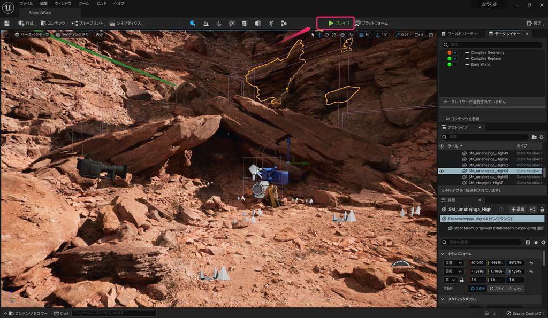Switch to Landscape mode icon
This screenshot has height=318, width=548.
206,23
